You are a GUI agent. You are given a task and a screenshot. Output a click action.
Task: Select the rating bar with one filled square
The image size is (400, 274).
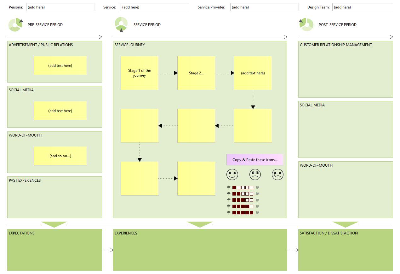pyautogui.click(x=243, y=188)
